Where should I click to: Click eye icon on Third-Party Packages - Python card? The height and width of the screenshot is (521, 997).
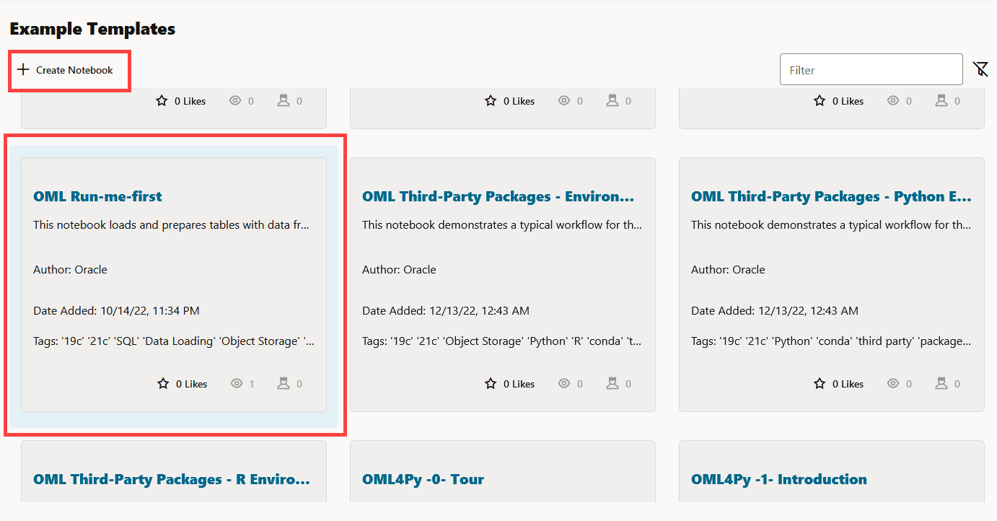click(x=893, y=384)
